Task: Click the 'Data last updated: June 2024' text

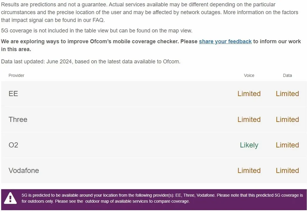Action: pos(91,61)
